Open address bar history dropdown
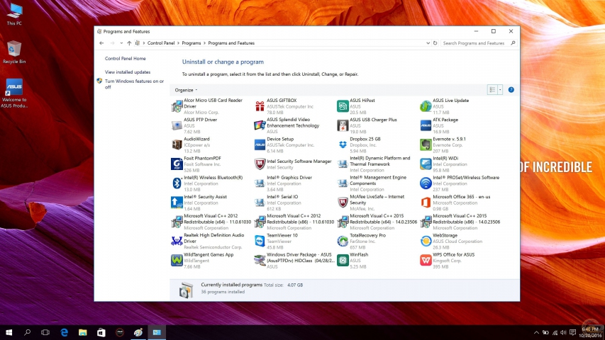The image size is (605, 340). [428, 43]
